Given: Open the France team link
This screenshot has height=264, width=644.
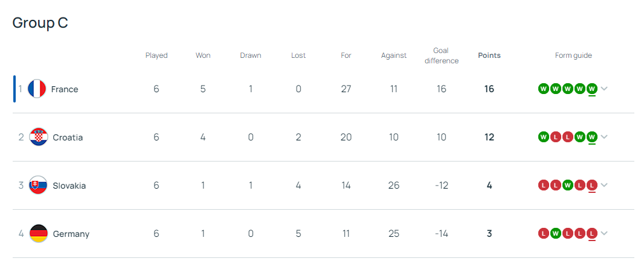Looking at the screenshot, I should [x=65, y=89].
